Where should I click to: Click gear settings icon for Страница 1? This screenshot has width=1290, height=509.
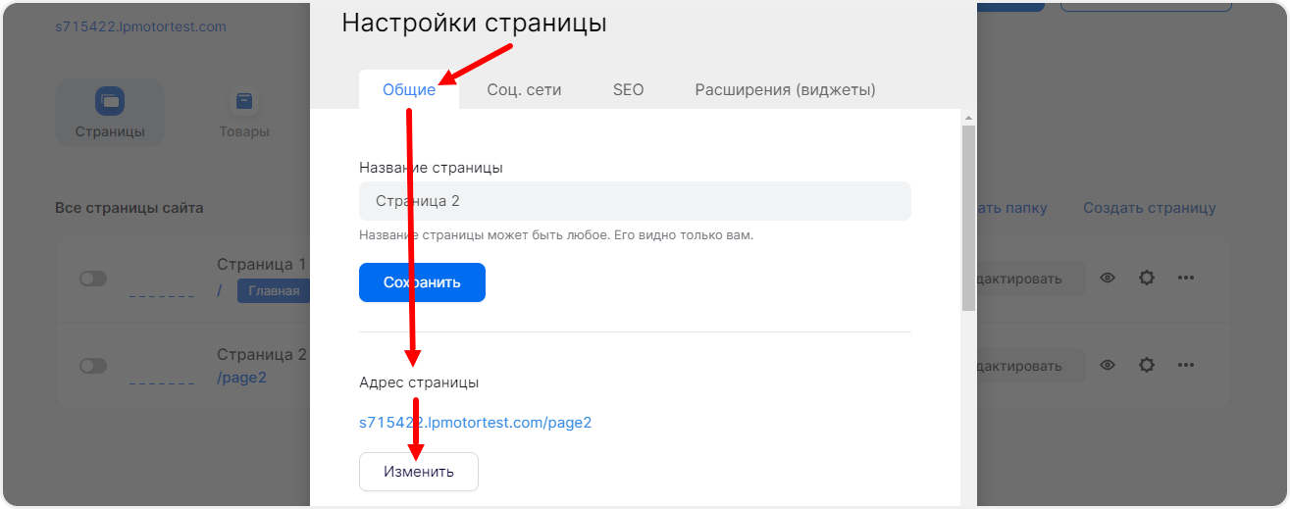click(x=1146, y=279)
